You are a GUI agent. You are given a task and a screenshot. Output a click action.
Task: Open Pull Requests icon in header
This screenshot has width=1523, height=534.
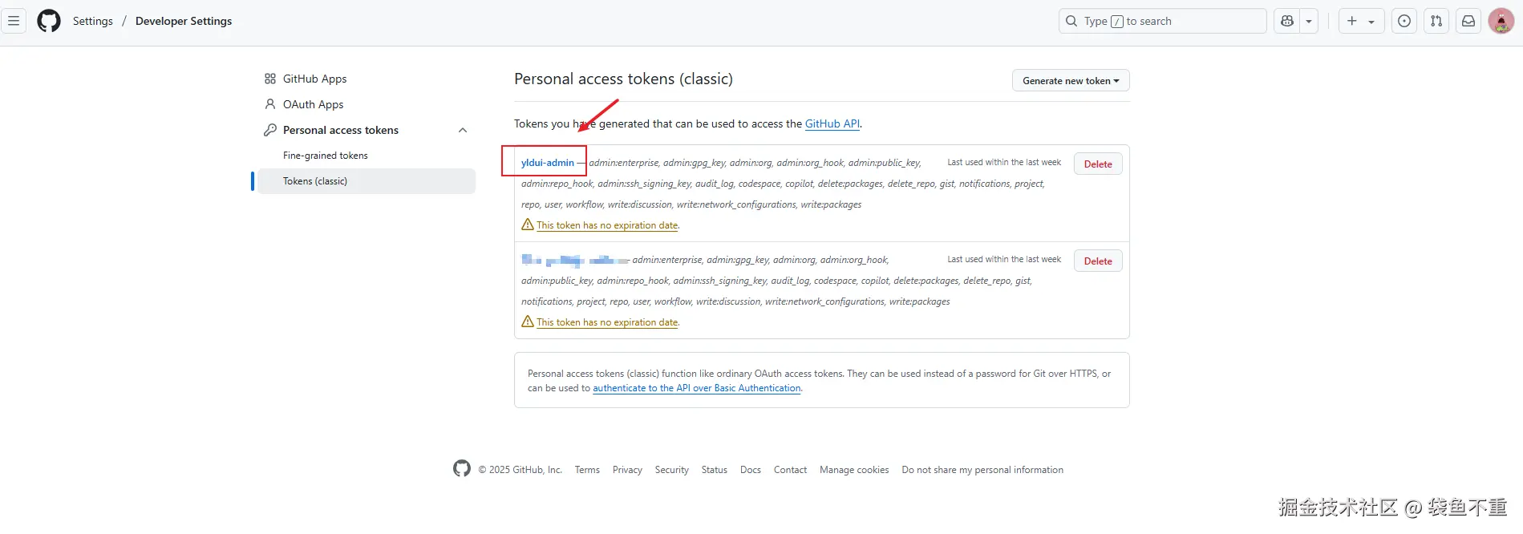coord(1436,21)
